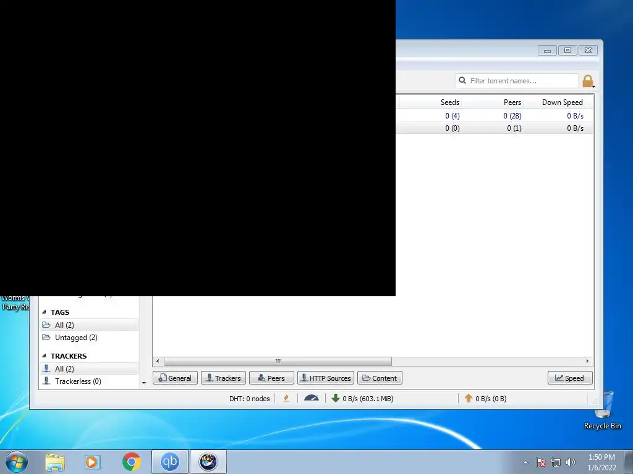This screenshot has width=633, height=474.
Task: Click the green download speed arrow
Action: [335, 398]
